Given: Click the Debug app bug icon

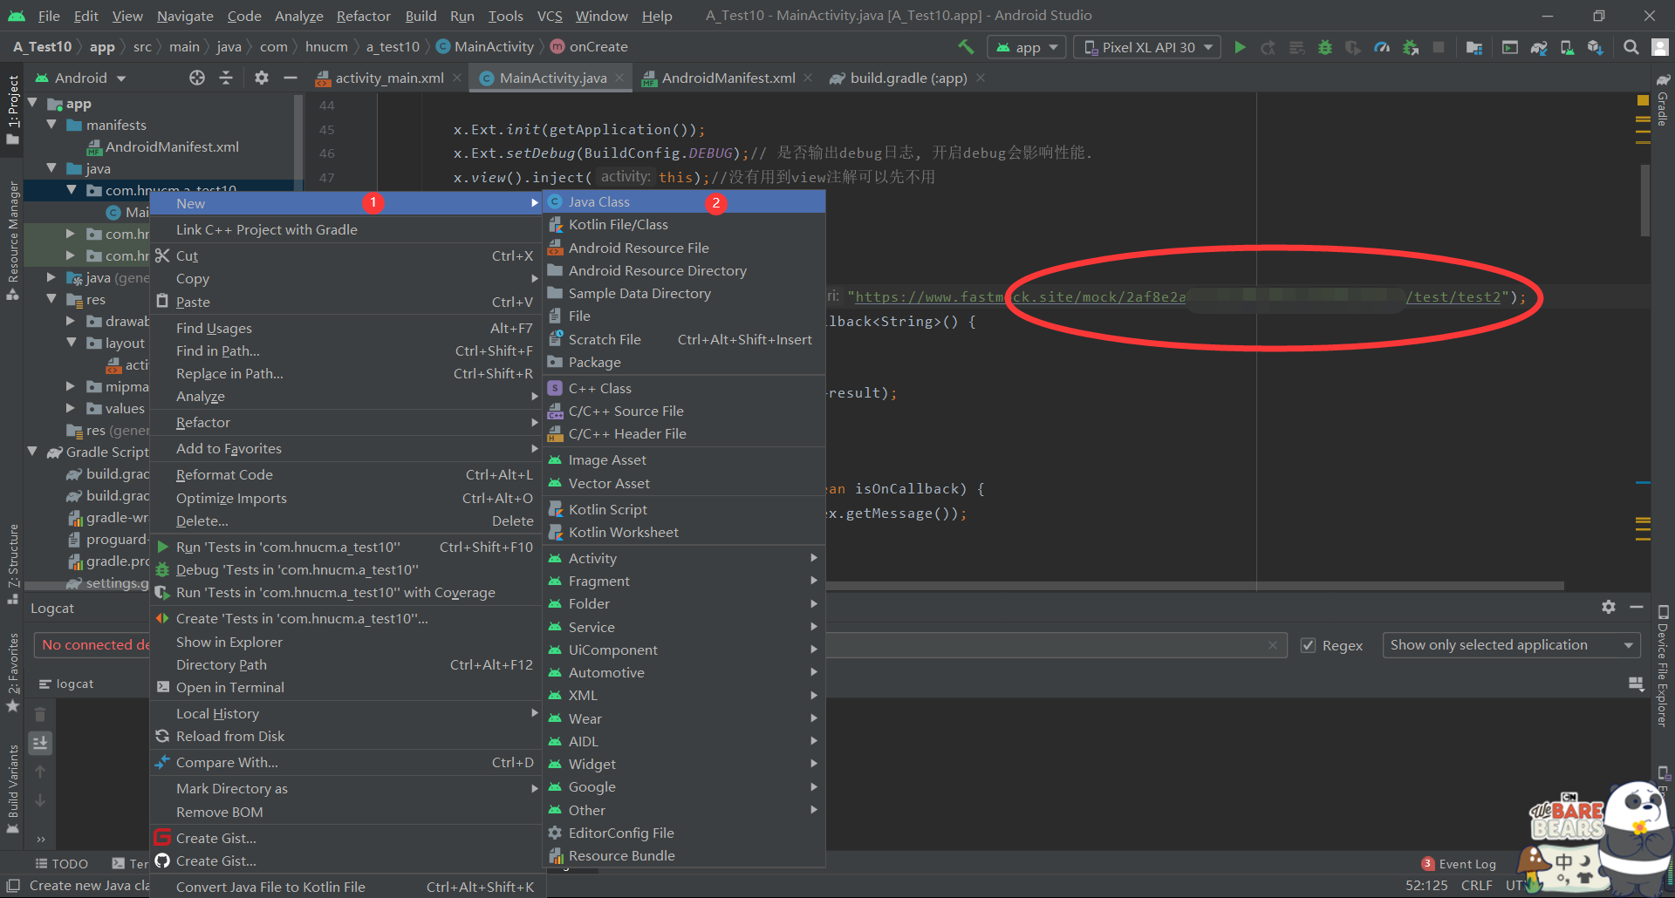Looking at the screenshot, I should [1325, 47].
